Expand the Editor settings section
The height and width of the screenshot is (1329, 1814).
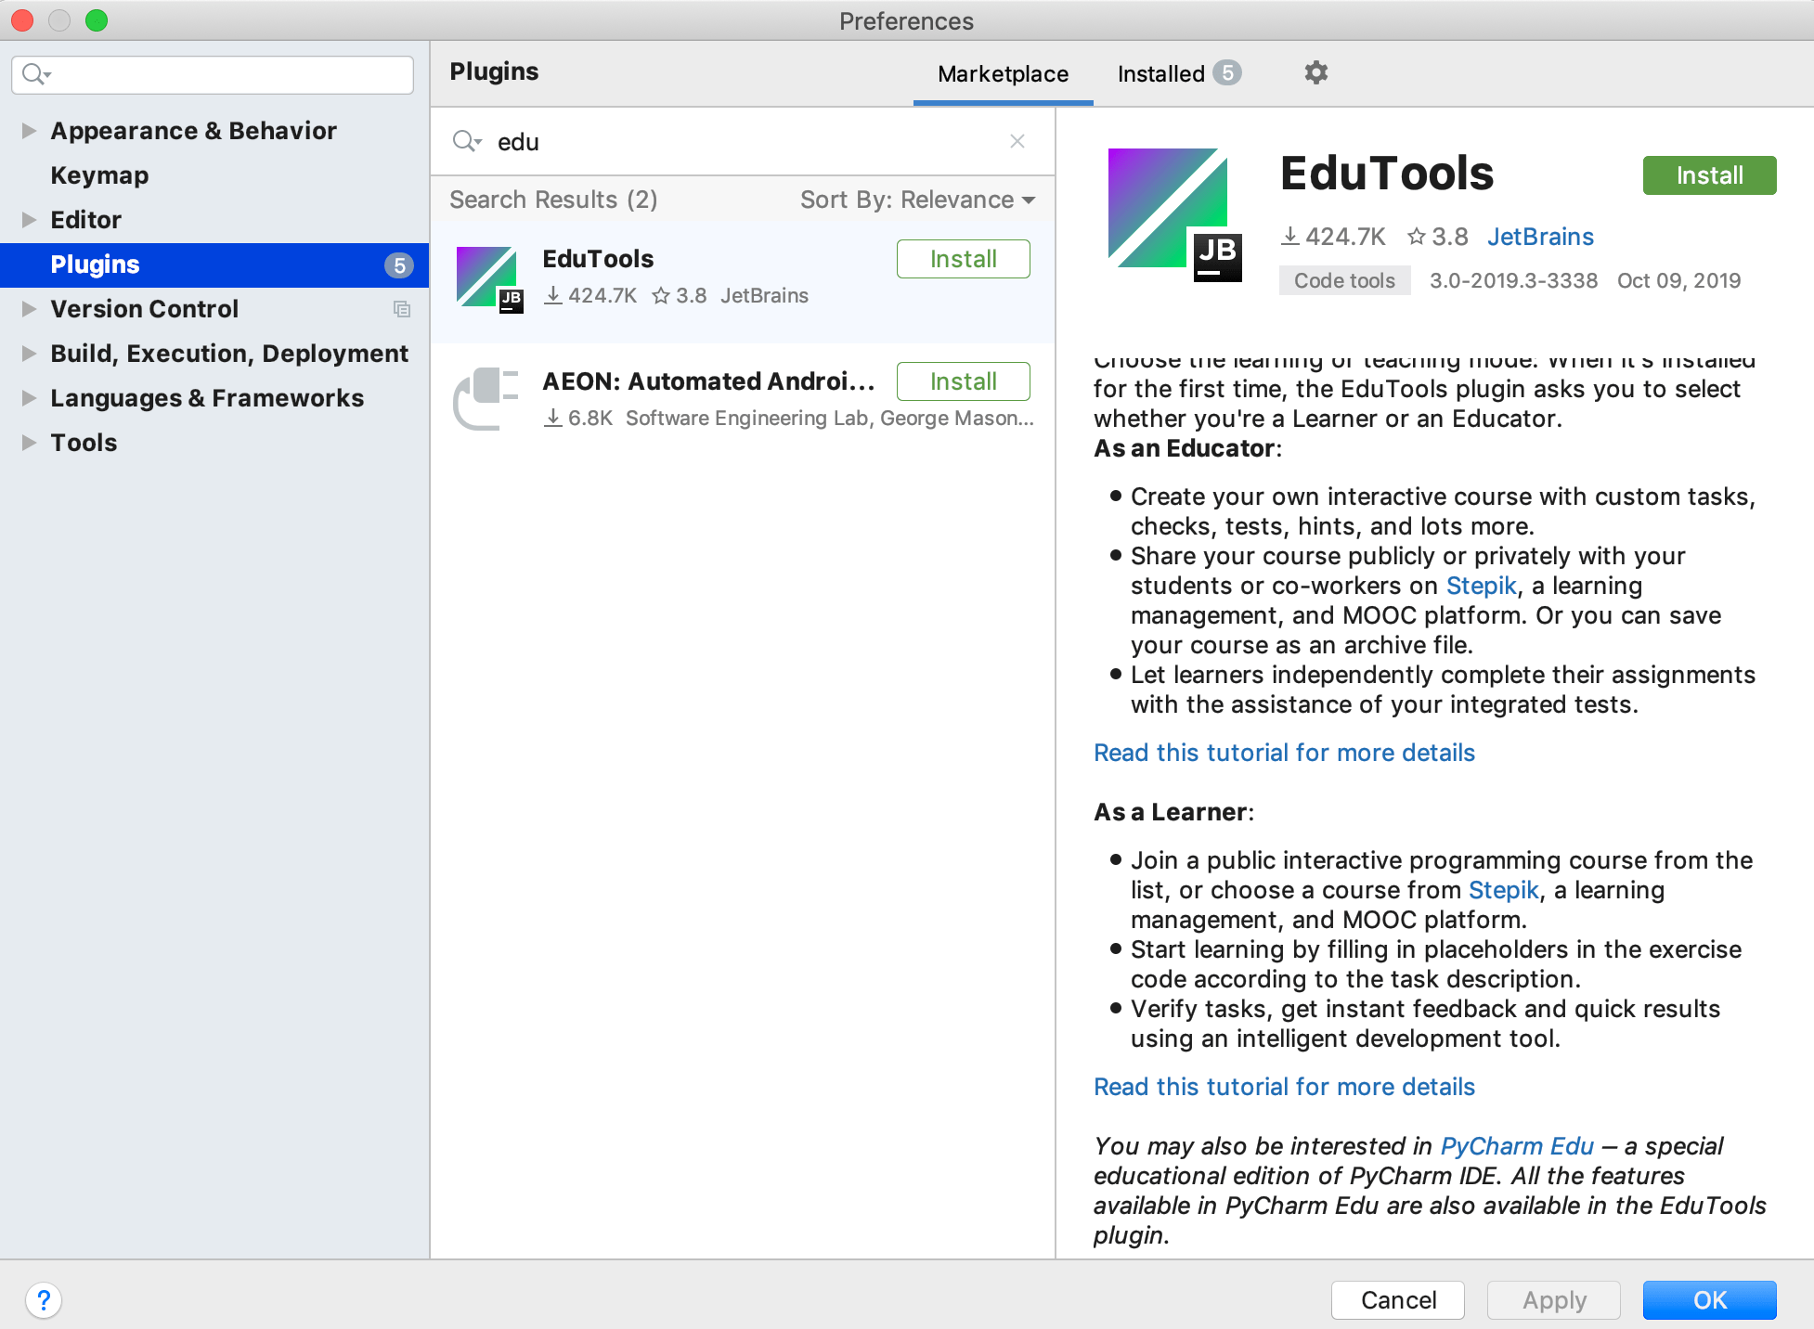click(x=29, y=220)
